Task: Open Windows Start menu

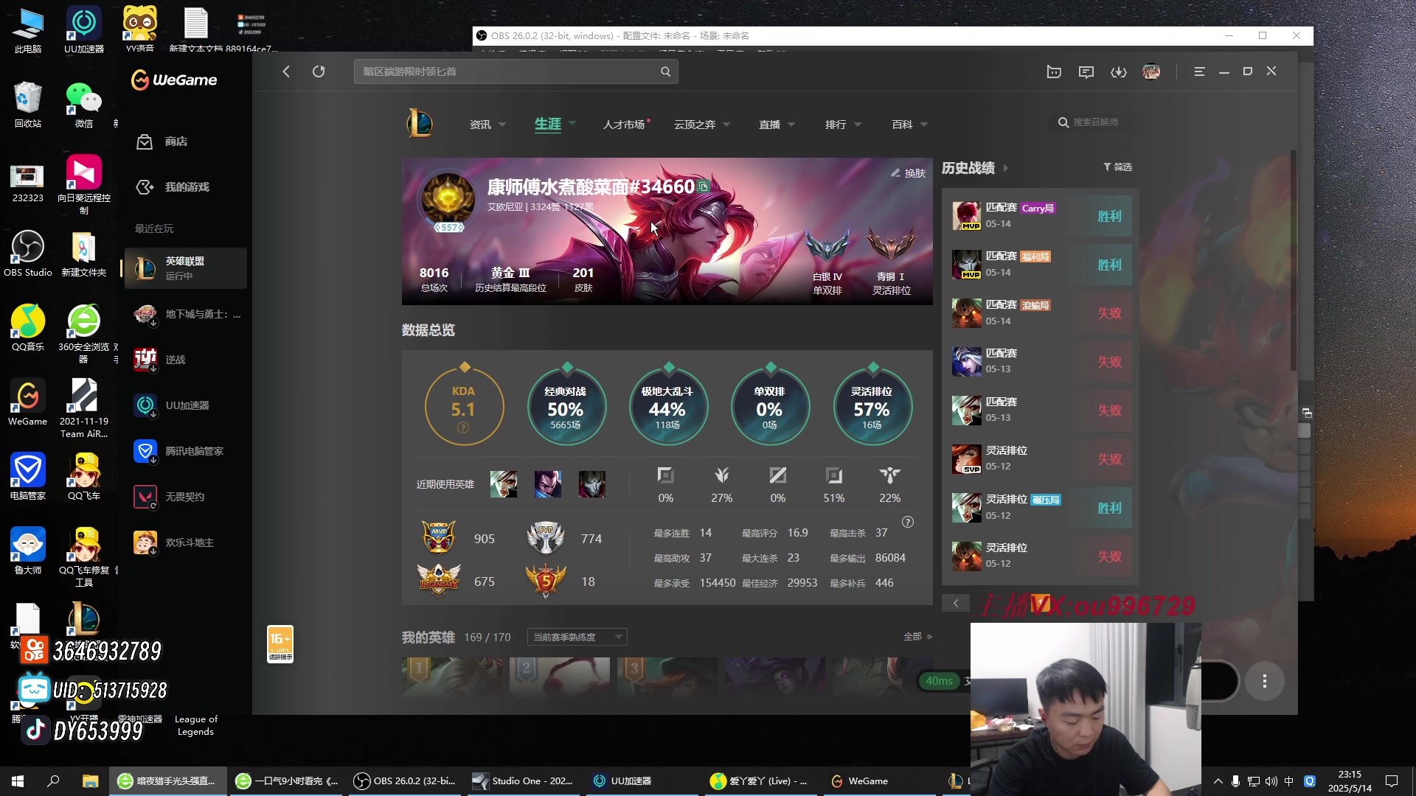Action: tap(18, 781)
